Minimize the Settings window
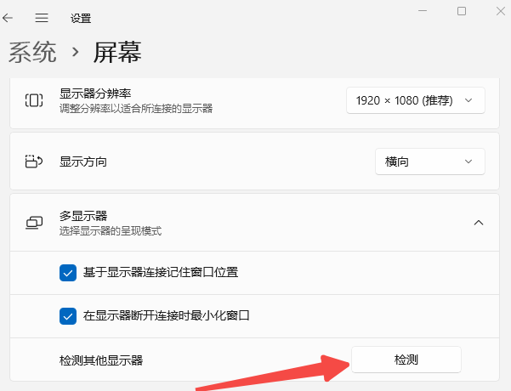This screenshot has height=391, width=511. pos(423,11)
